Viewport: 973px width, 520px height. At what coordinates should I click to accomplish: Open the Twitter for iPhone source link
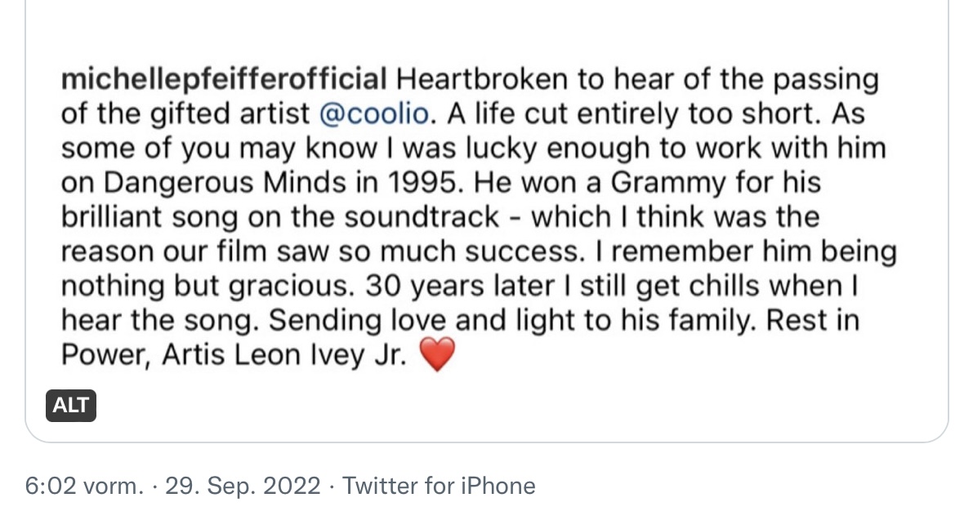439,485
